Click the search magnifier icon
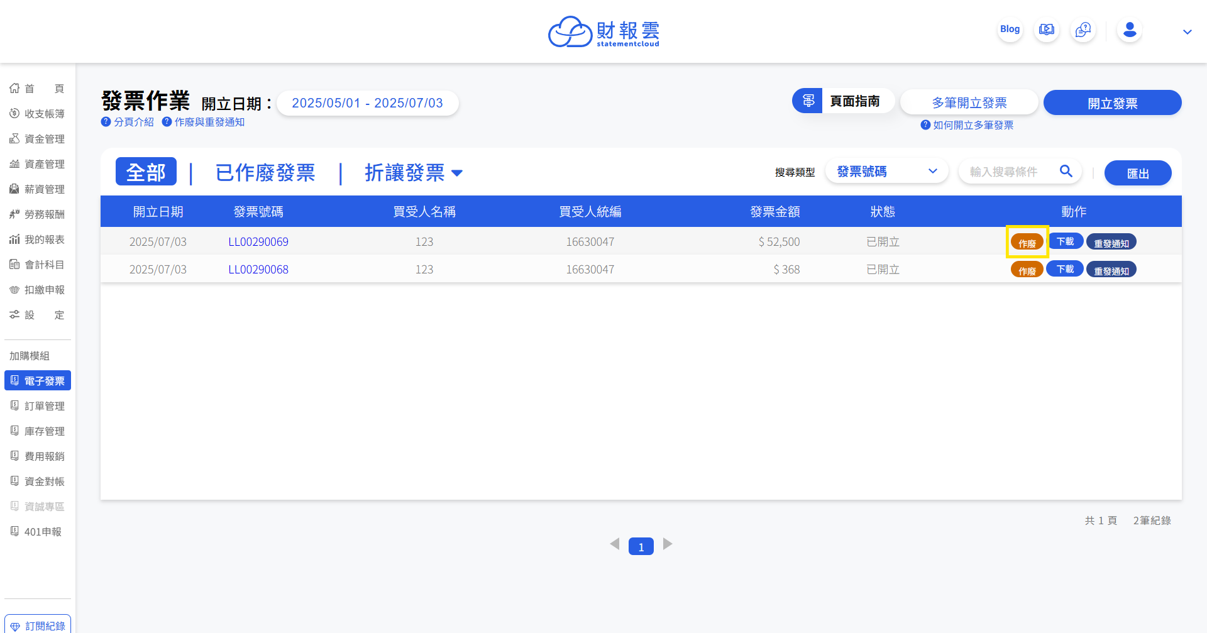The image size is (1207, 633). (1066, 171)
